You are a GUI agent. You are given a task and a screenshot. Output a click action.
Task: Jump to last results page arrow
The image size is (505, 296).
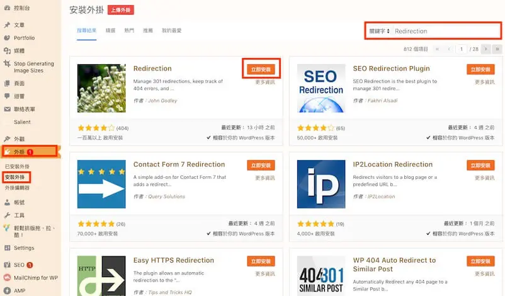pyautogui.click(x=497, y=49)
